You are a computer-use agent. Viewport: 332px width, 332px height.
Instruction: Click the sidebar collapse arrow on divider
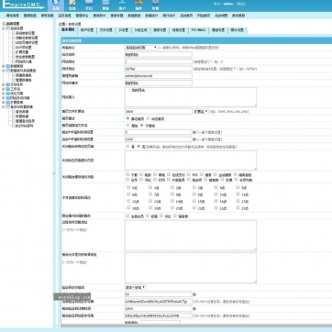click(x=54, y=173)
